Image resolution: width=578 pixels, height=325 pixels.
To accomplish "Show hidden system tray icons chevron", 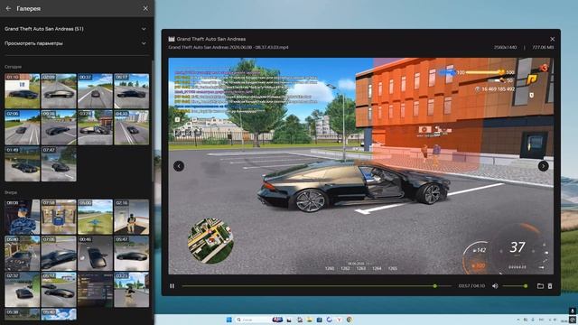I will click(x=517, y=320).
